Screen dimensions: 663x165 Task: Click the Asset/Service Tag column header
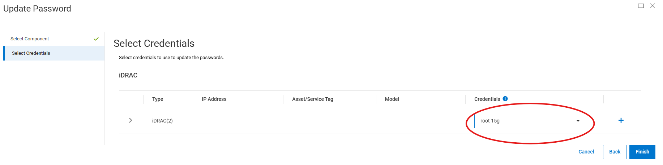click(313, 99)
